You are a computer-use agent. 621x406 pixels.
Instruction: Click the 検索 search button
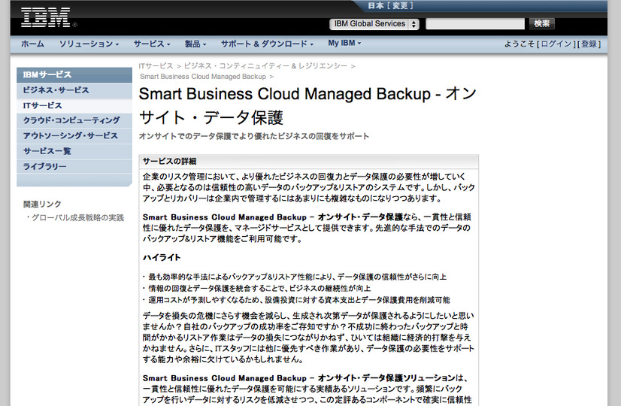pyautogui.click(x=542, y=24)
